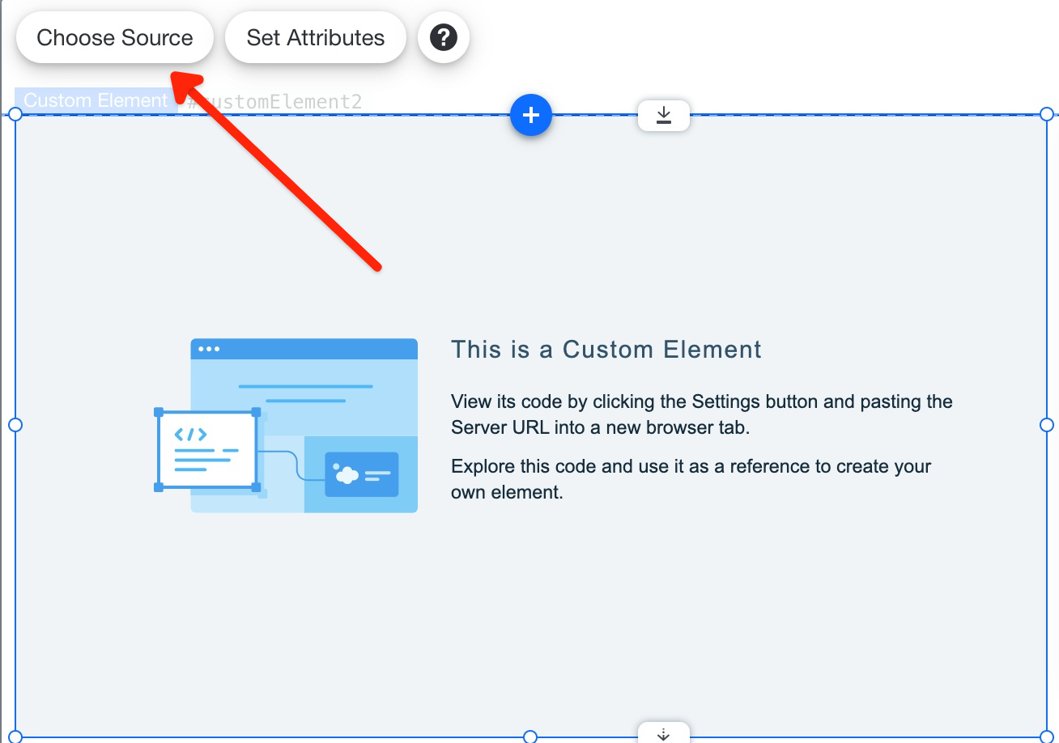Viewport: 1059px width, 743px height.
Task: Click the 'This is a Custom Element' heading
Action: (x=606, y=350)
